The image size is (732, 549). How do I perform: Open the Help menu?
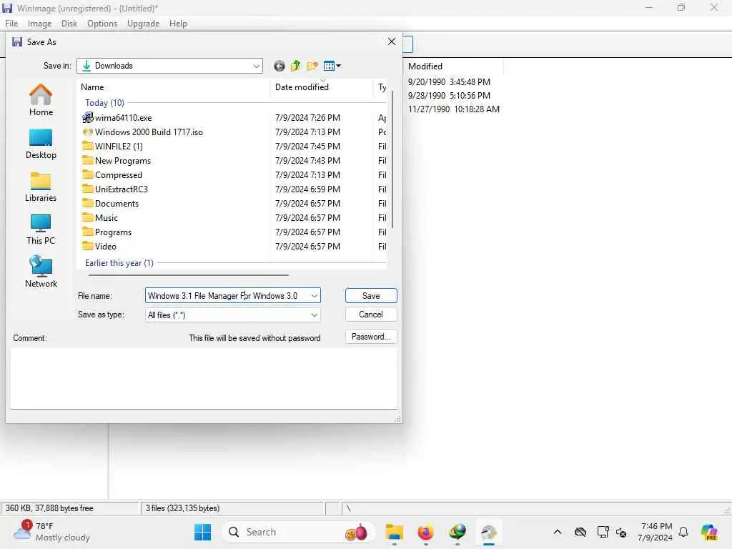tap(178, 24)
